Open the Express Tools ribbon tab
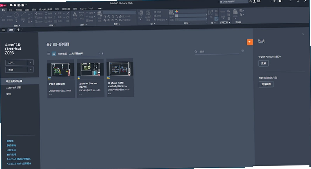 pyautogui.click(x=87, y=9)
